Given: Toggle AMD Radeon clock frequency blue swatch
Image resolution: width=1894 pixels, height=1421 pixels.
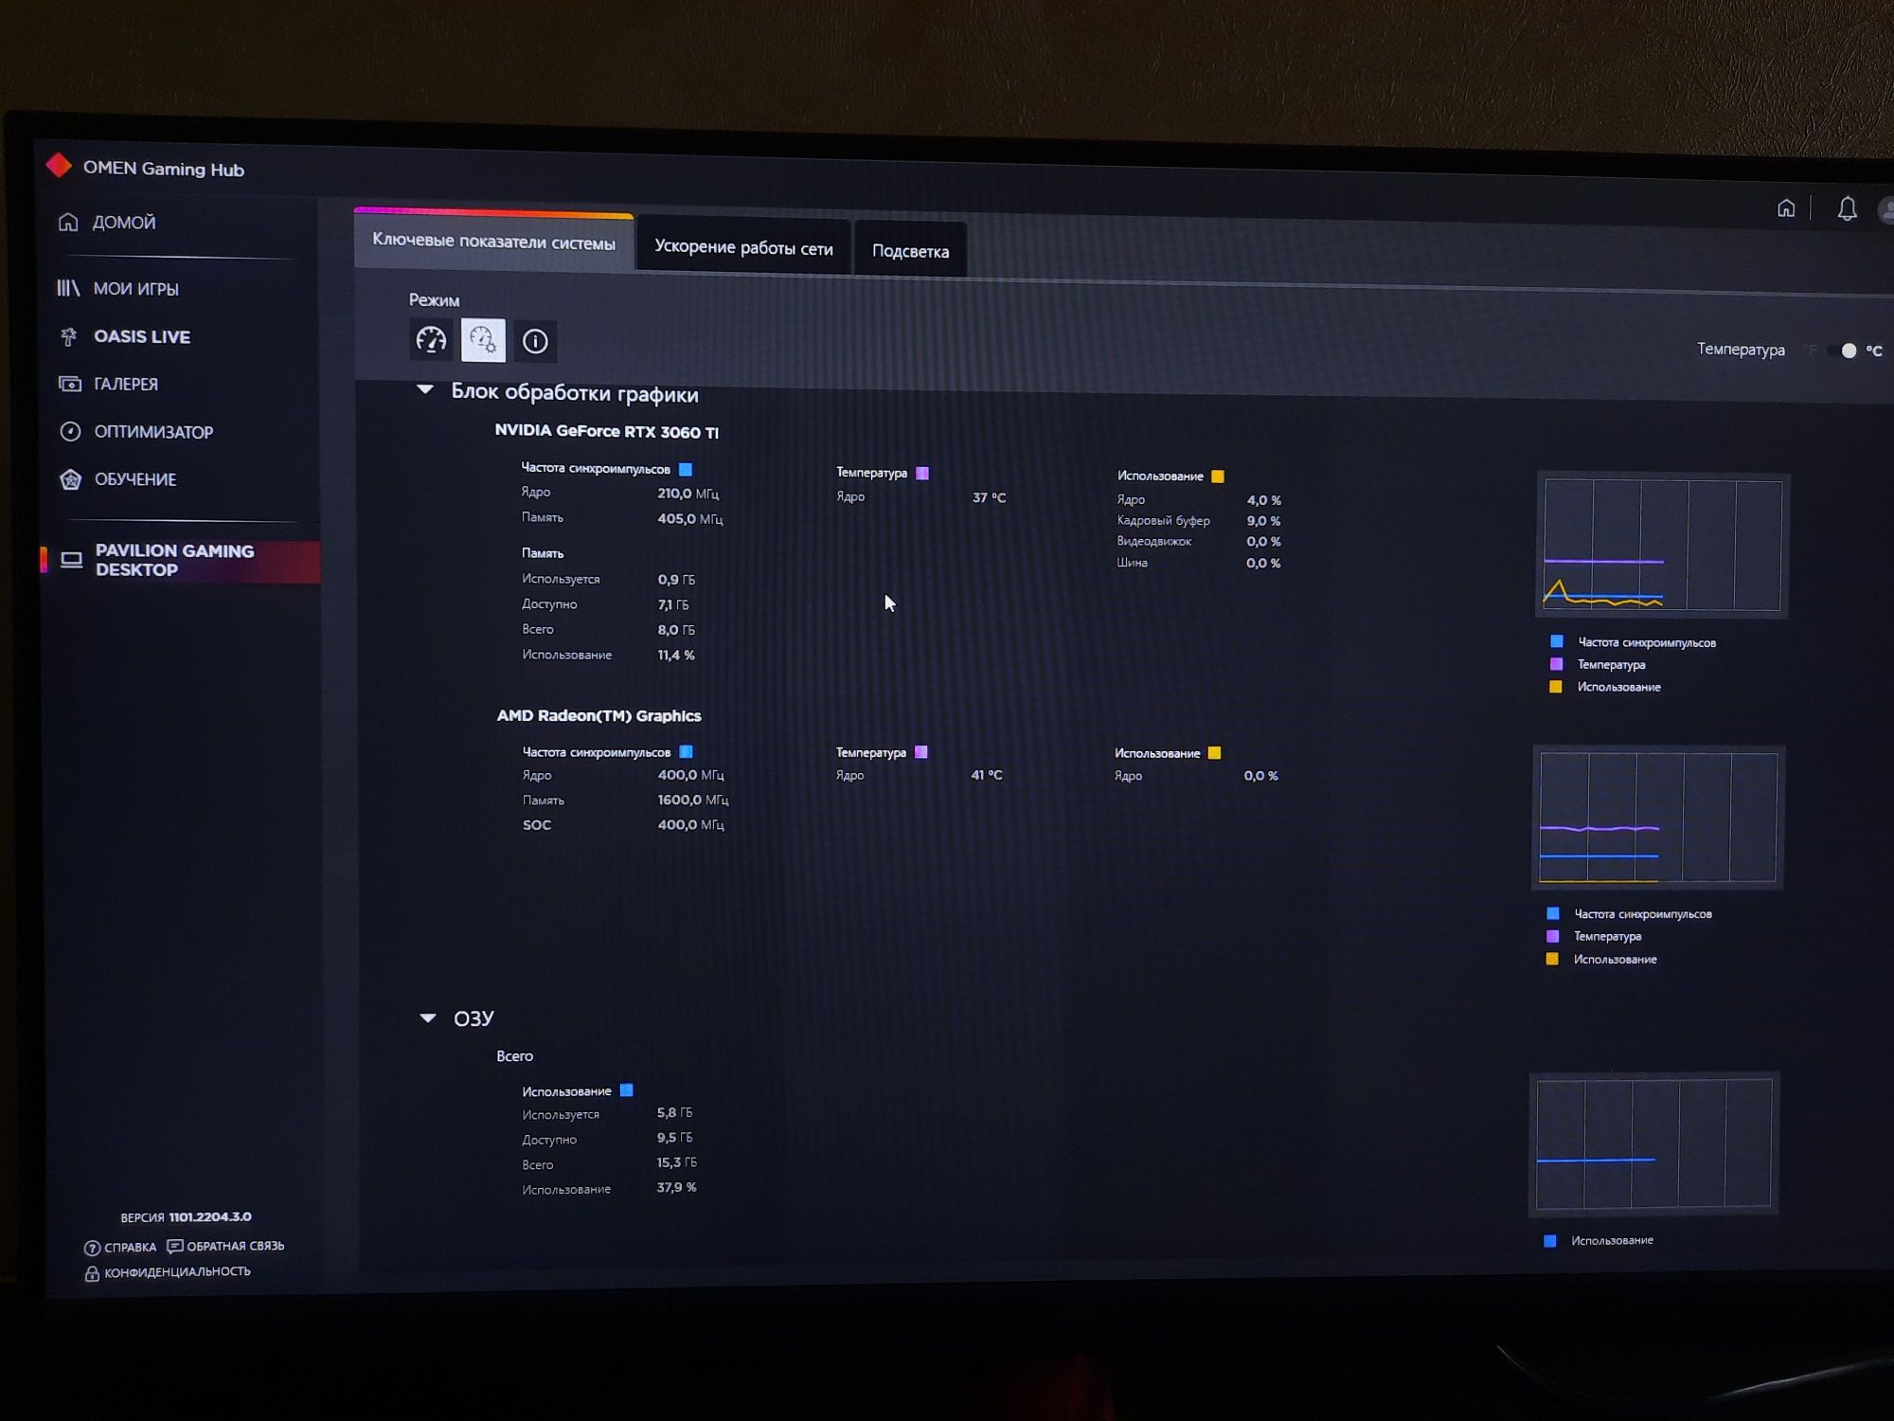Looking at the screenshot, I should (687, 751).
